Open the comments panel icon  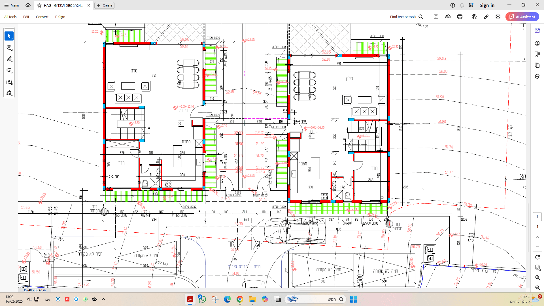tap(537, 43)
